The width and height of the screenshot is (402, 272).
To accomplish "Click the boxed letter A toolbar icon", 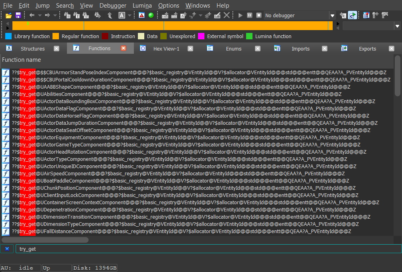I will click(122, 15).
